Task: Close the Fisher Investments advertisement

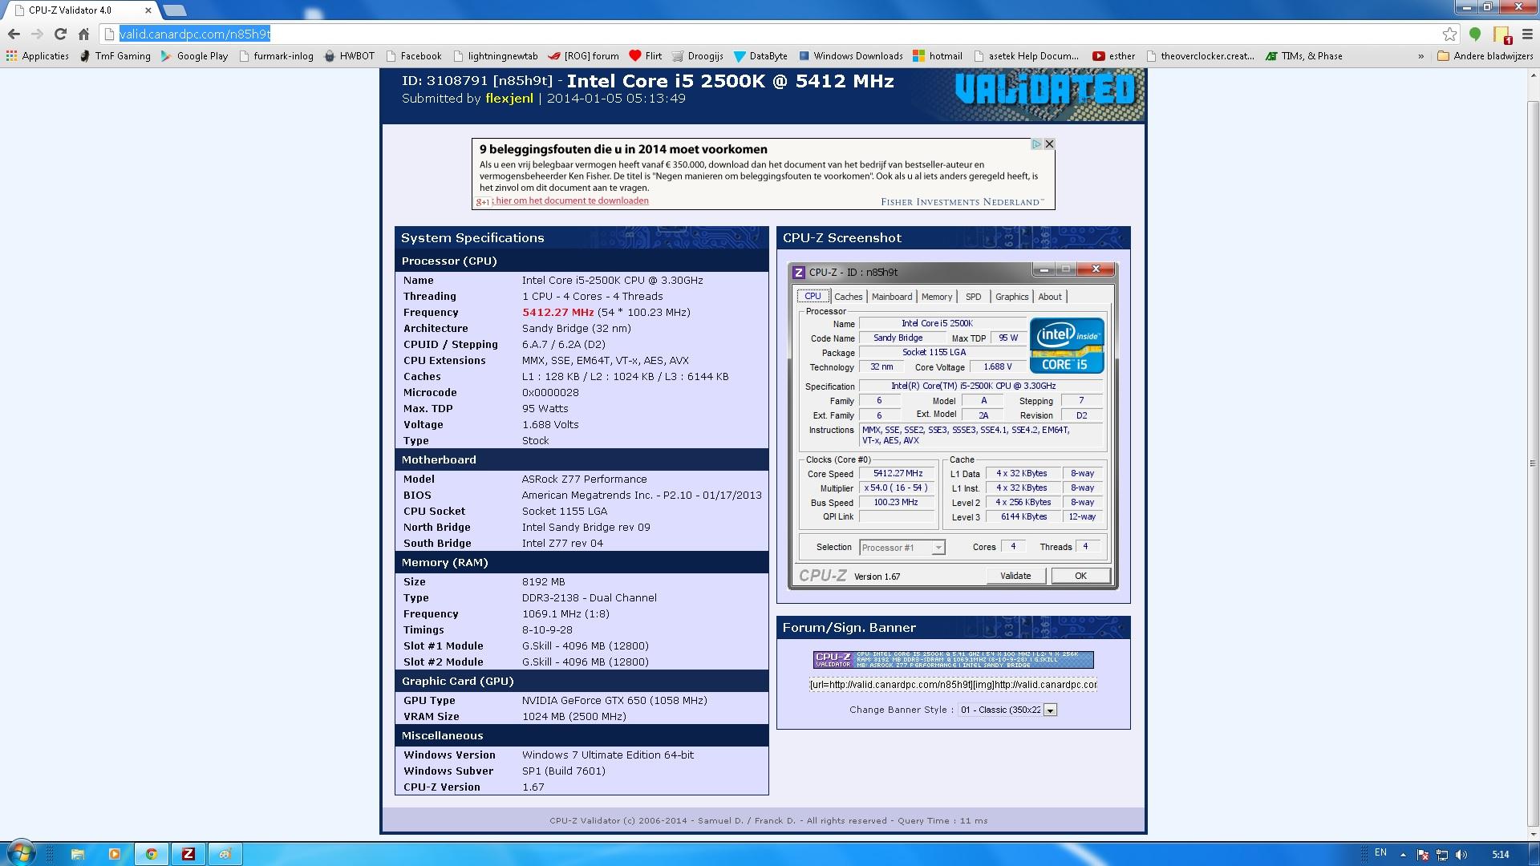Action: click(x=1049, y=144)
